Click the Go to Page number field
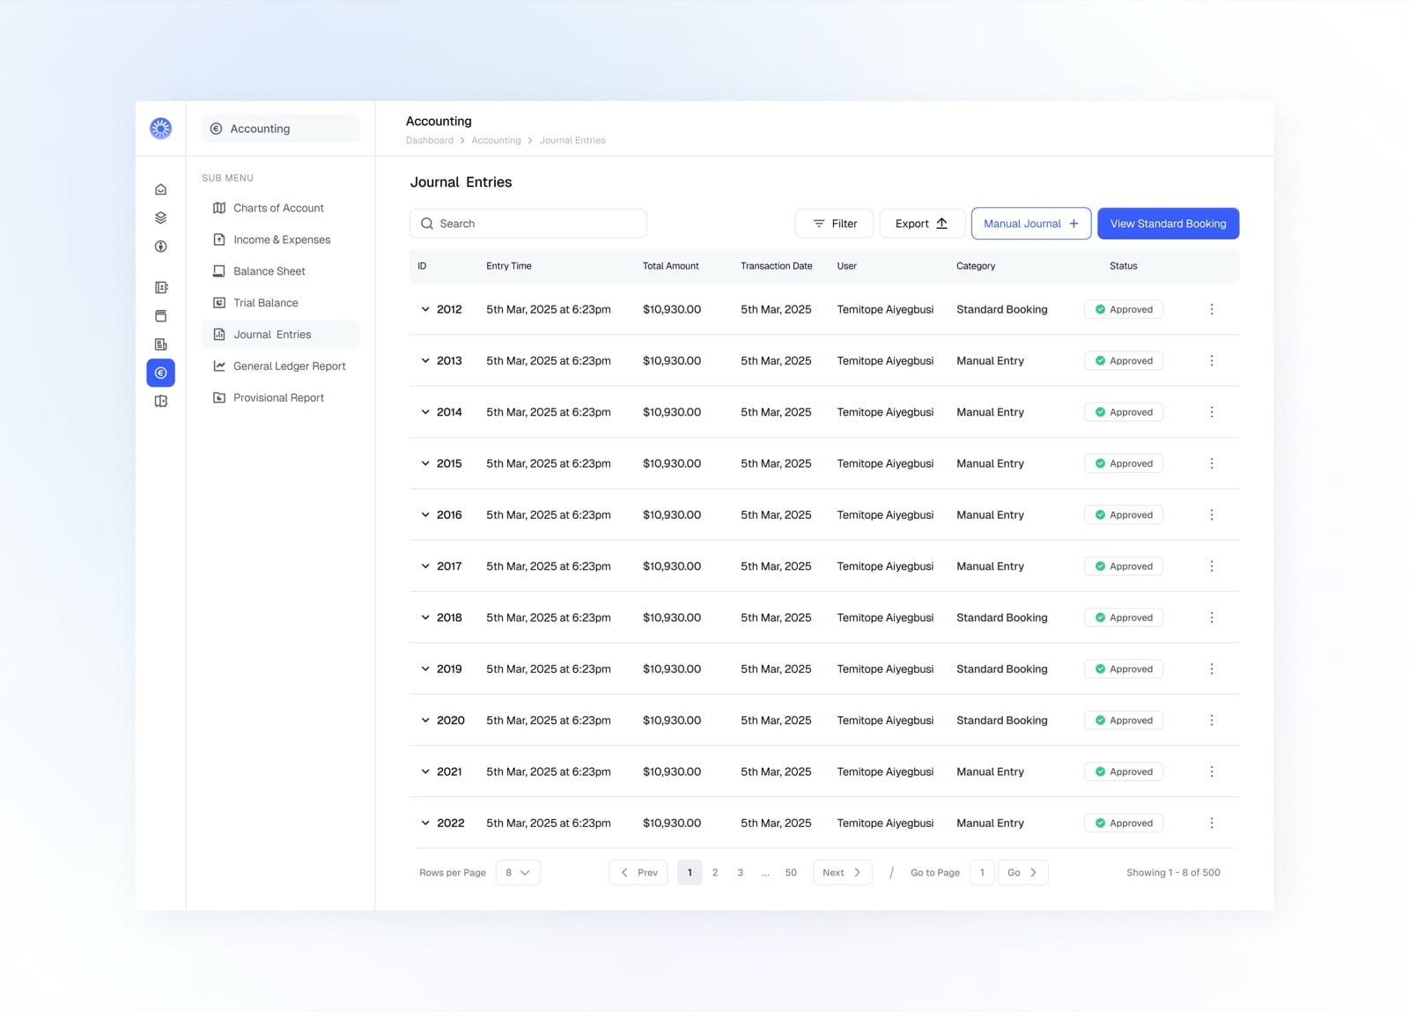The width and height of the screenshot is (1409, 1012). click(982, 873)
